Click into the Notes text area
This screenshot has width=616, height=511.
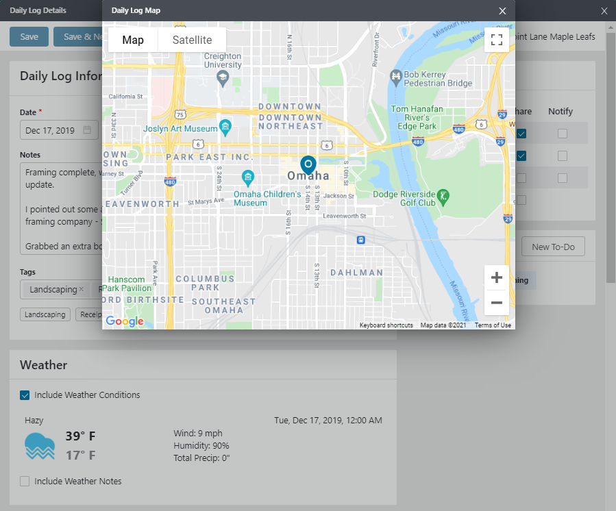pos(58,205)
